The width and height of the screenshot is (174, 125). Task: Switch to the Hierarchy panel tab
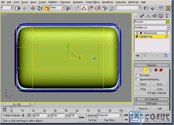coord(148,16)
